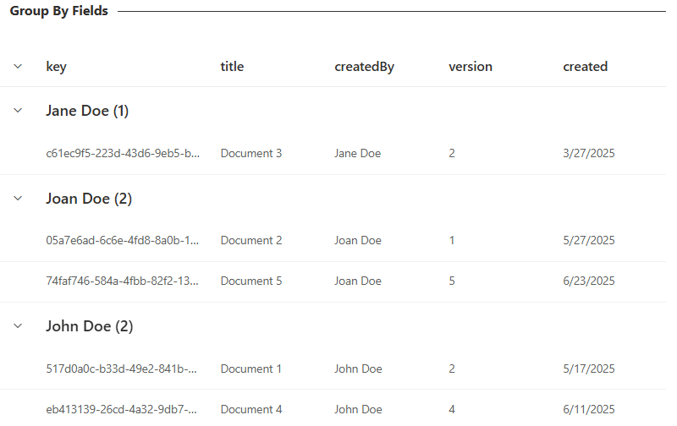Sort by the version column header
677x426 pixels.
pos(470,67)
